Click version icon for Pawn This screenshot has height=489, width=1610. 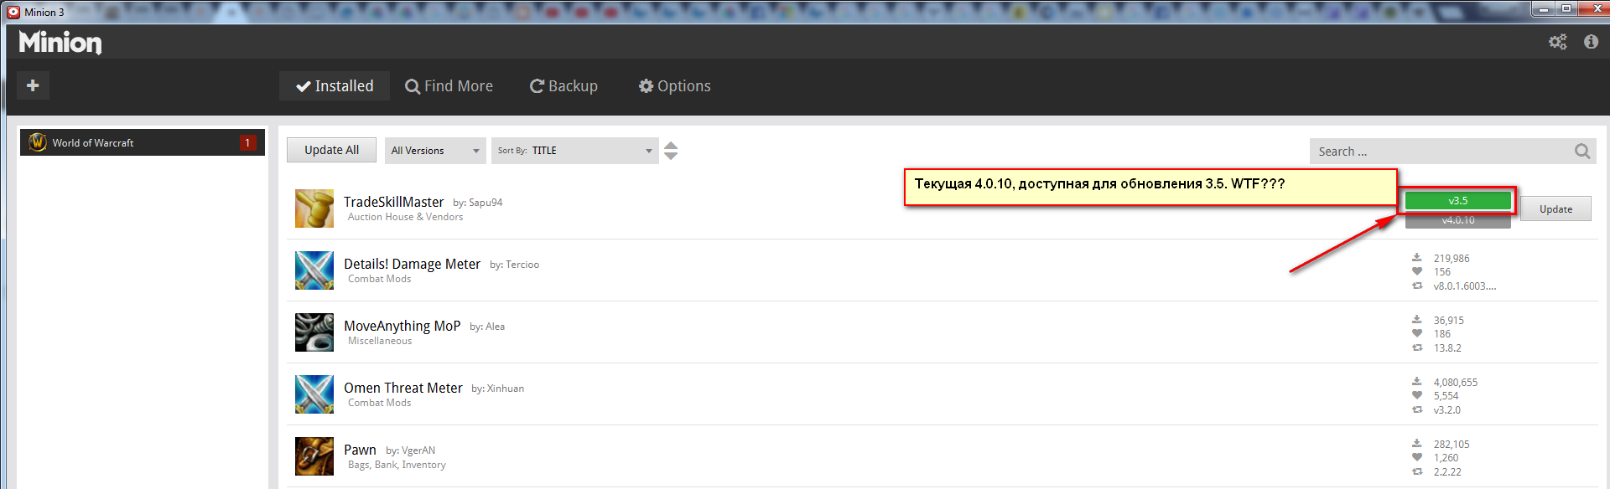click(1417, 471)
